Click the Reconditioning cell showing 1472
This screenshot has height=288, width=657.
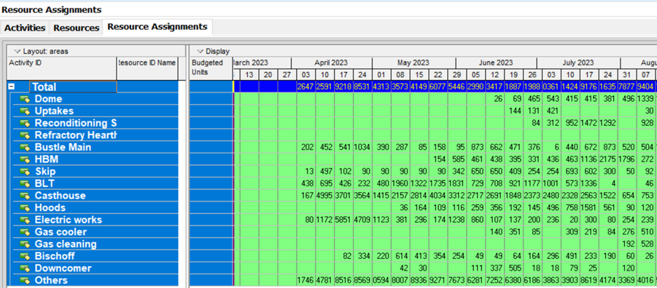point(588,124)
